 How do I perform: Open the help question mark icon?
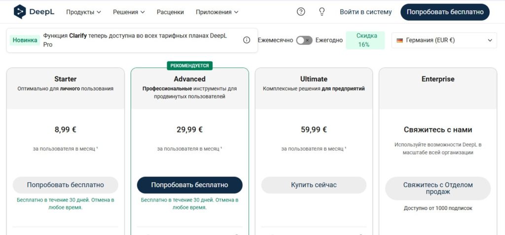tap(301, 12)
